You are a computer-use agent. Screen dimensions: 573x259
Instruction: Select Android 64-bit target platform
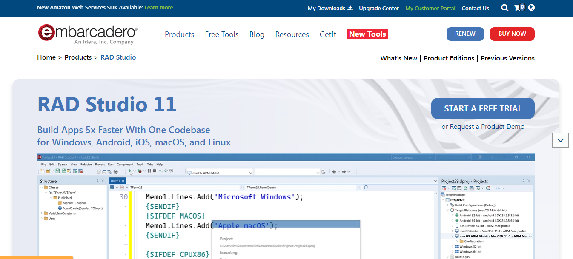[487, 220]
